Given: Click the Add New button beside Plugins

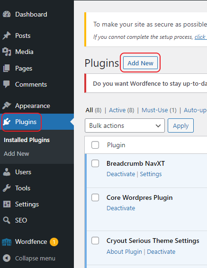Looking at the screenshot, I should 140,63.
